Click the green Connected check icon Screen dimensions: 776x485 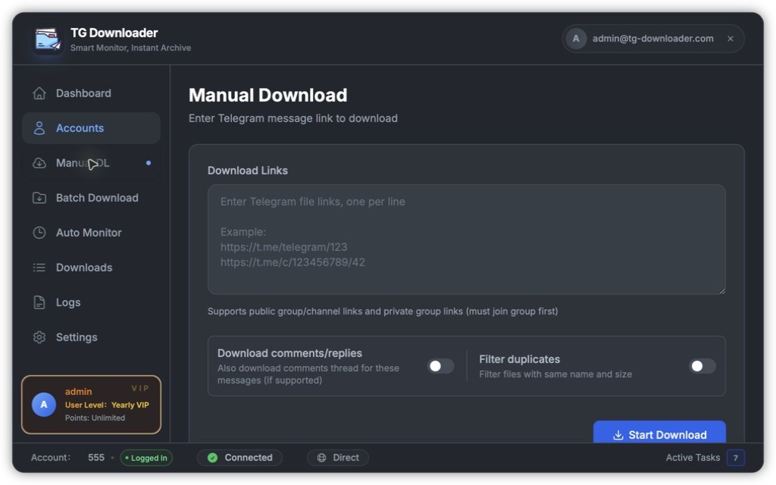[213, 458]
